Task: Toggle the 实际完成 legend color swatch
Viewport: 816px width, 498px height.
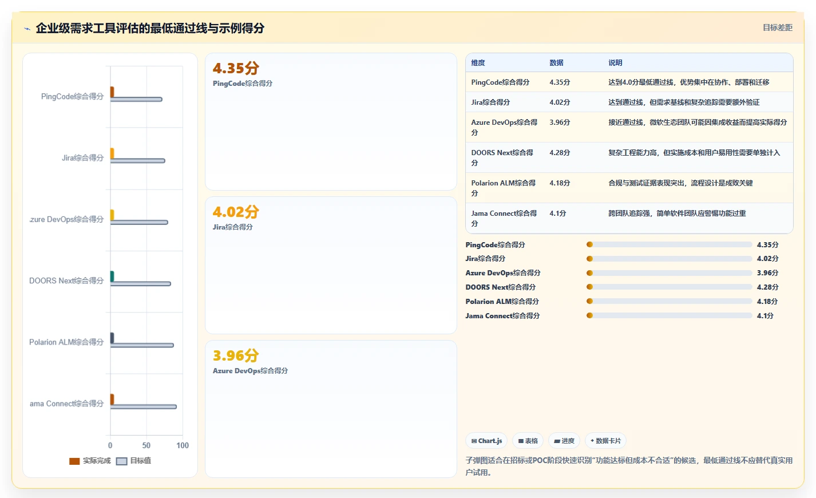Action: (74, 461)
